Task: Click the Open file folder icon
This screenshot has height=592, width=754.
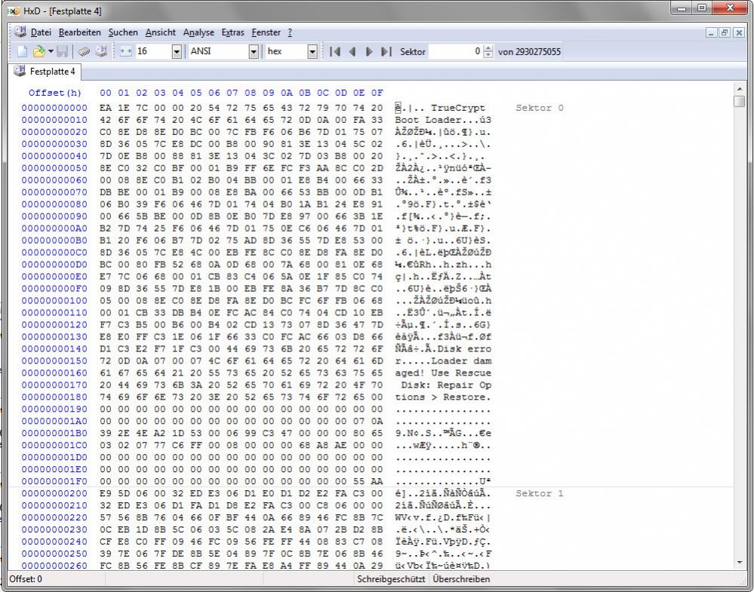Action: (x=38, y=51)
